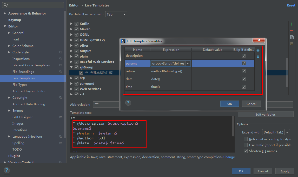Image resolution: width=298 pixels, height=177 pixels.
Task: Click the green add template plus icon
Action: coord(292,24)
